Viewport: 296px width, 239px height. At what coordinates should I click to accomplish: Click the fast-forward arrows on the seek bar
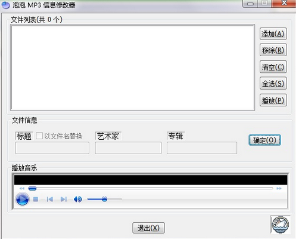click(279, 188)
